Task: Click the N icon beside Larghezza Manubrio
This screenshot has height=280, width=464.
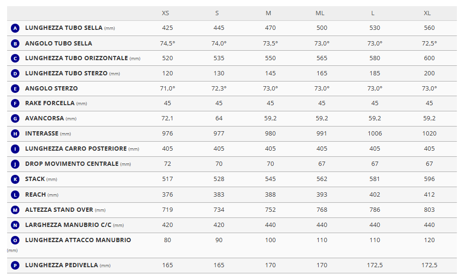Action: (15, 225)
